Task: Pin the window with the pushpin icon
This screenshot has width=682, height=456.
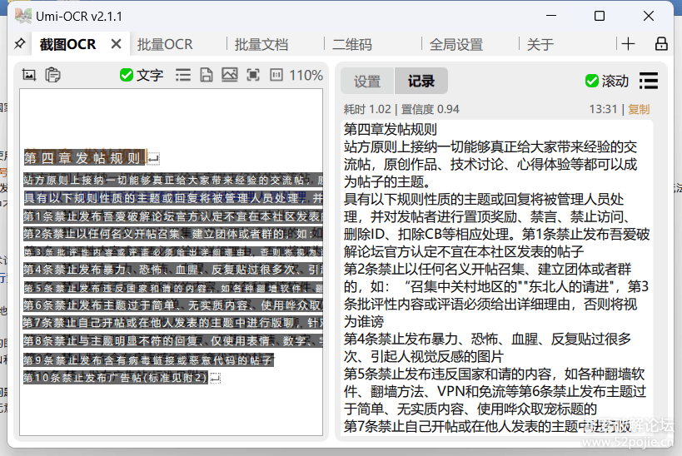Action: point(20,44)
